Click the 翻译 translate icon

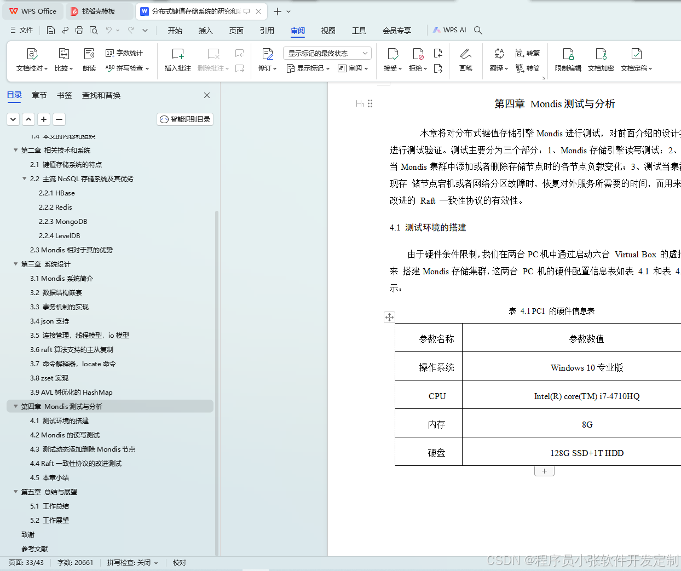[499, 54]
